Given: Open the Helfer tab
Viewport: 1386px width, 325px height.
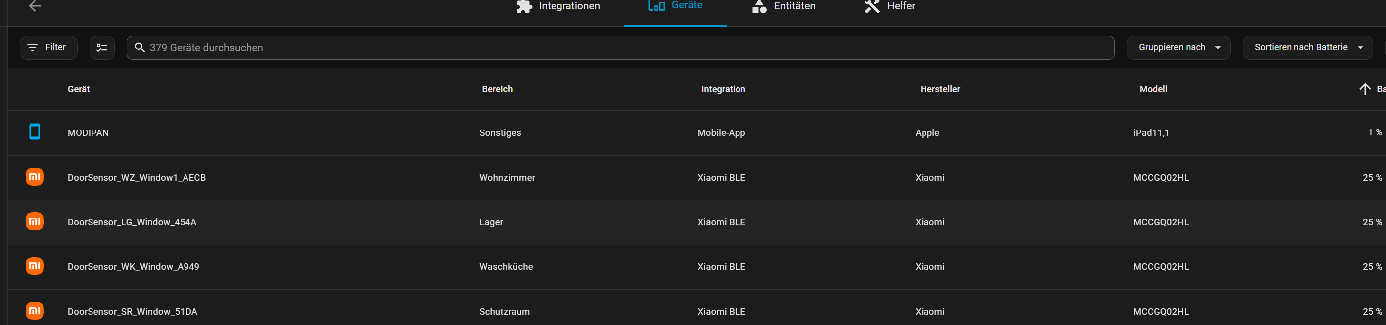Looking at the screenshot, I should point(889,6).
